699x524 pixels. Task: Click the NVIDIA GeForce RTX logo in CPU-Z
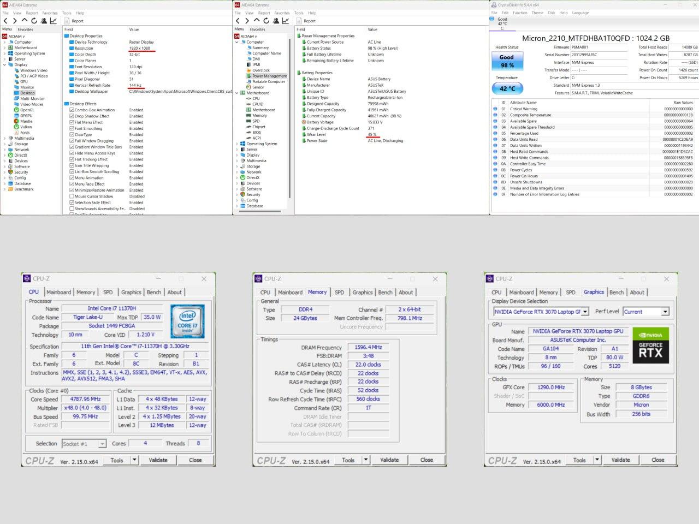click(650, 345)
